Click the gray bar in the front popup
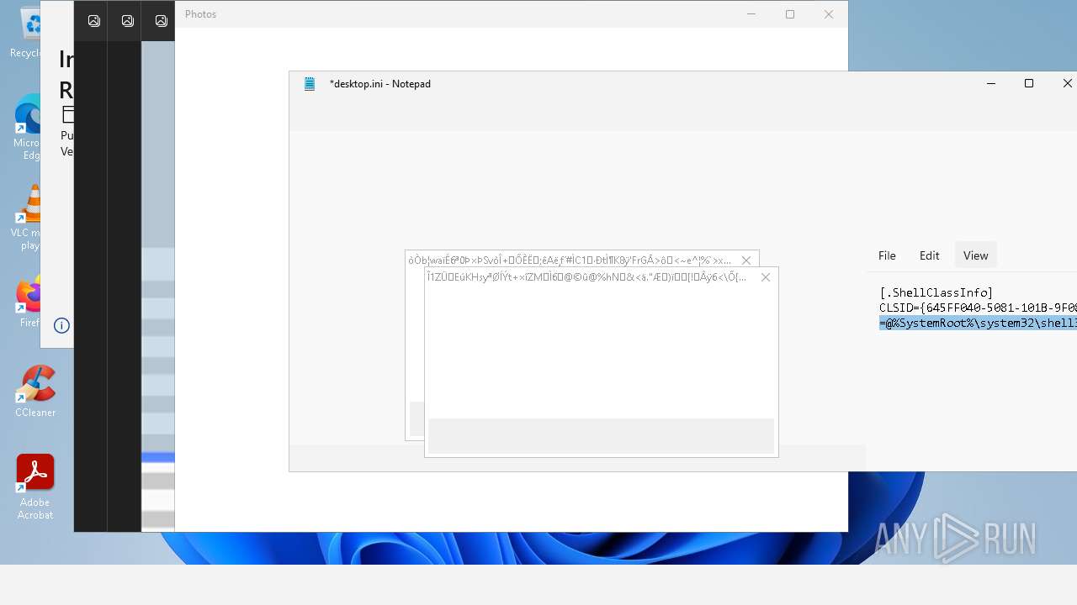The image size is (1077, 605). (x=601, y=436)
